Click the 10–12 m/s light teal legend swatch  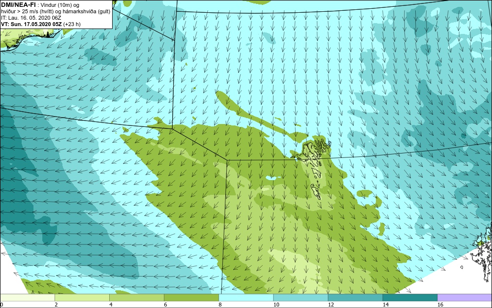click(x=301, y=297)
